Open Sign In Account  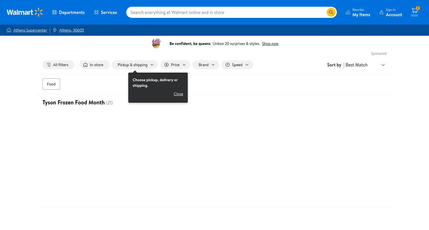391,12
